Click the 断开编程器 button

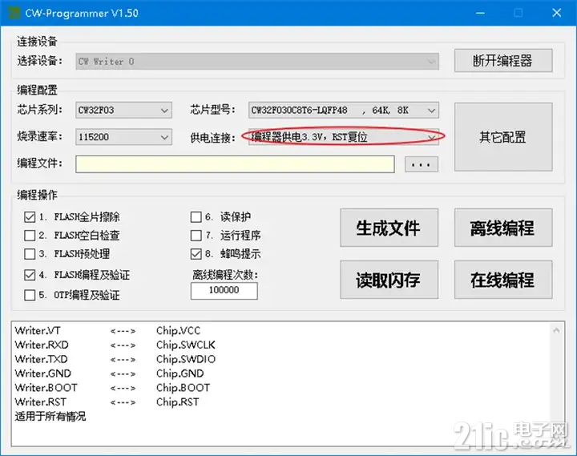[503, 61]
